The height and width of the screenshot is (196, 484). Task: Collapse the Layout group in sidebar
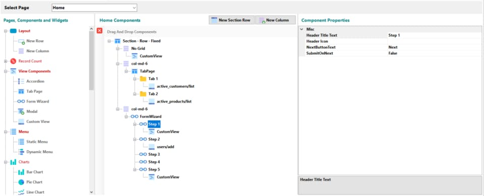click(5, 31)
